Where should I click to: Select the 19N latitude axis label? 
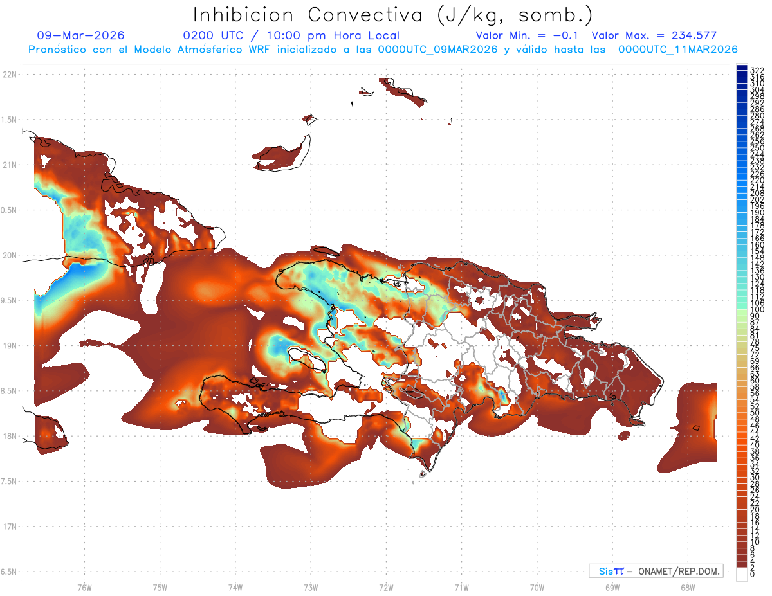click(10, 346)
